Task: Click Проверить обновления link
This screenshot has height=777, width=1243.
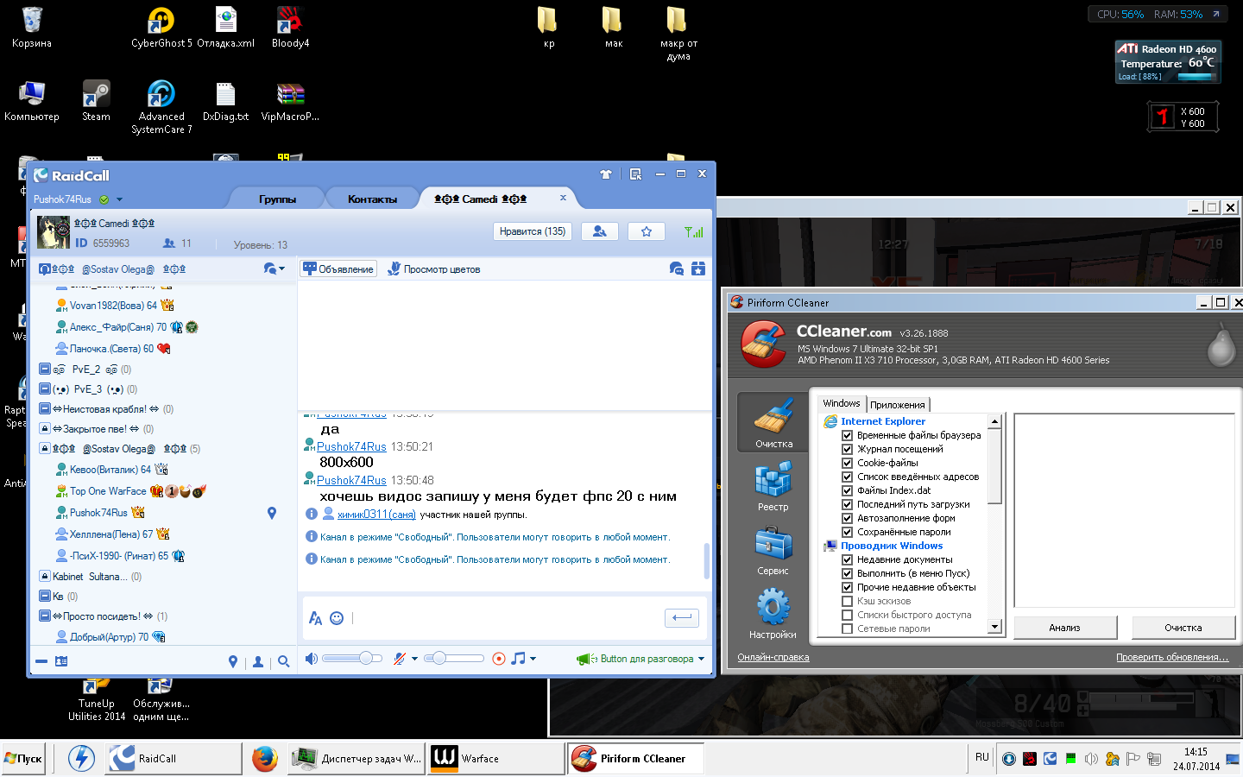Action: 1172,657
